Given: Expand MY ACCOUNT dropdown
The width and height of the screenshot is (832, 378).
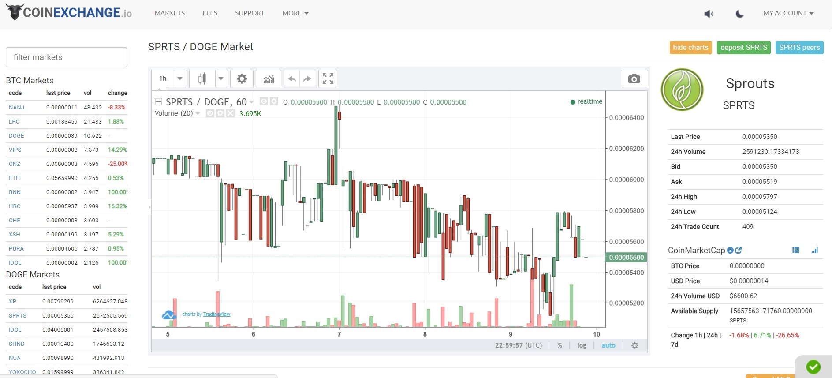Looking at the screenshot, I should pyautogui.click(x=788, y=13).
